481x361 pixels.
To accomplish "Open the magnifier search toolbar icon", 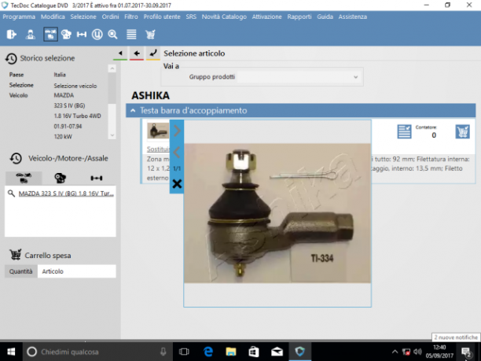I will point(112,35).
